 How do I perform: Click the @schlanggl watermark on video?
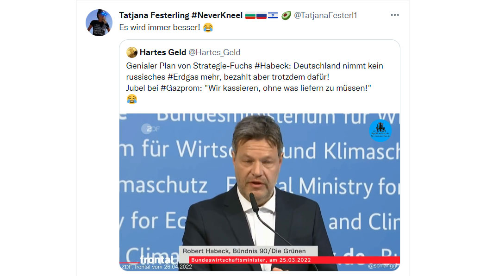tap(383, 266)
